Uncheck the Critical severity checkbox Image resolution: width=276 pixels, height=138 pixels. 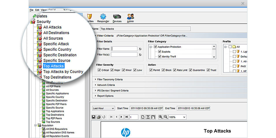click(x=99, y=70)
